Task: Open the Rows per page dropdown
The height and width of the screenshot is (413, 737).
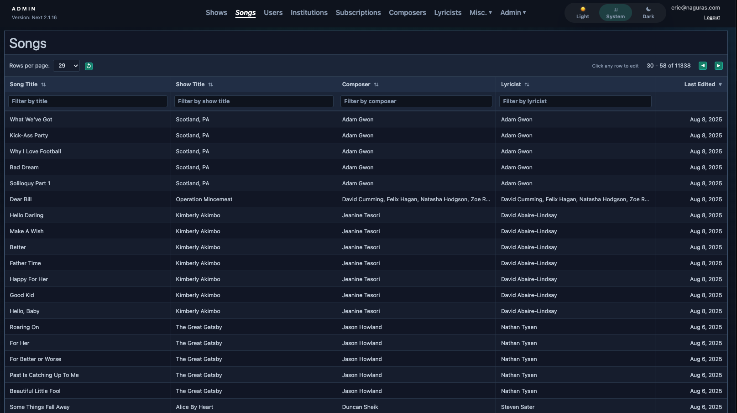Action: click(x=66, y=66)
